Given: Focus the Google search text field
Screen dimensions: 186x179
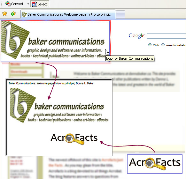Looking at the screenshot, I should coord(166,36).
